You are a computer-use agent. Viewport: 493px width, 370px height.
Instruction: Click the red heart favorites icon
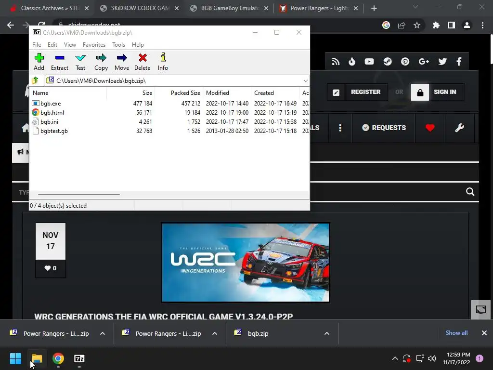(430, 128)
